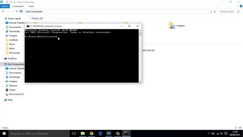Click the magnifier icon in Explorer search
The image size is (243, 137).
238,12
